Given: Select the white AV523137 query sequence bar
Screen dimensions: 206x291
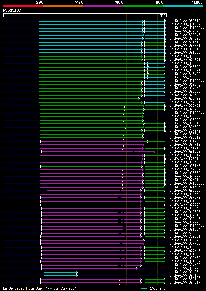Looking at the screenshot, I should tap(85, 13).
